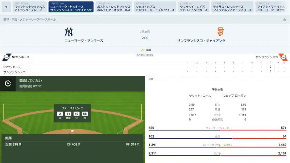Select シカゴ・カブス vs ミルウォーキー・ブリュワーズ tab
This screenshot has height=163, width=290.
155,7
